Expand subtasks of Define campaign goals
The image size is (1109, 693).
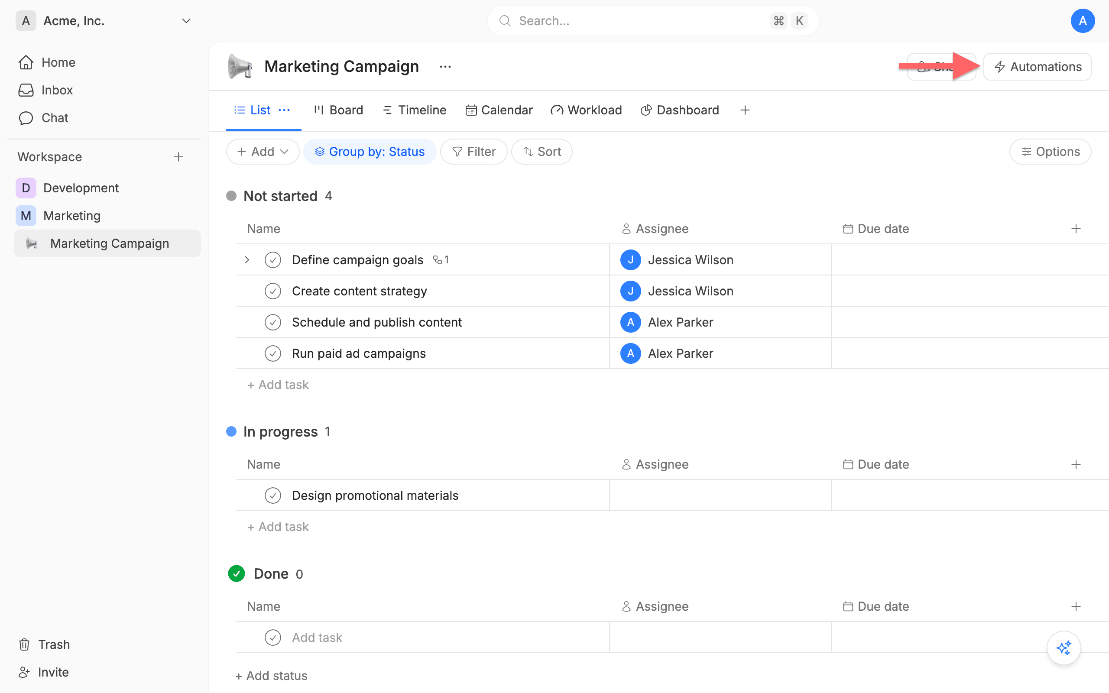click(247, 260)
